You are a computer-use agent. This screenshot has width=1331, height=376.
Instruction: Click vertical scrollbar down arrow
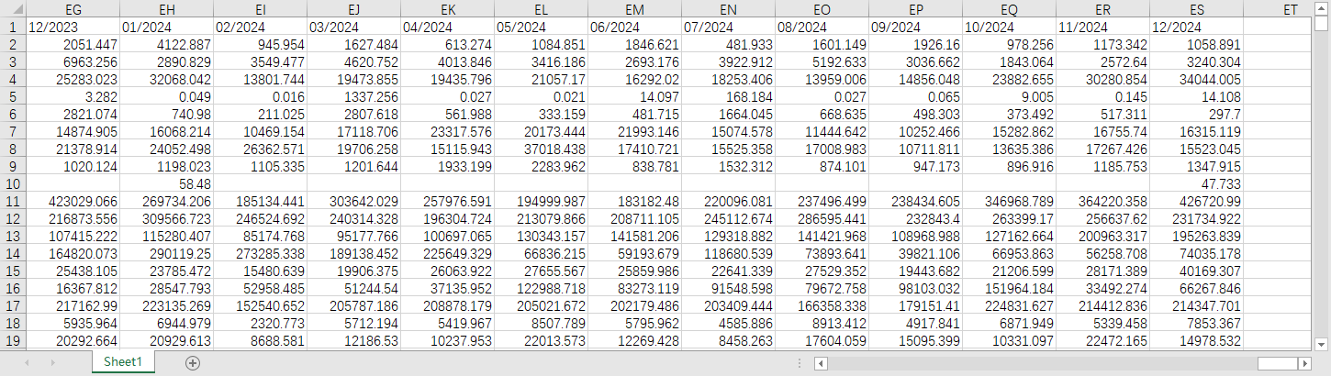pyautogui.click(x=1322, y=343)
